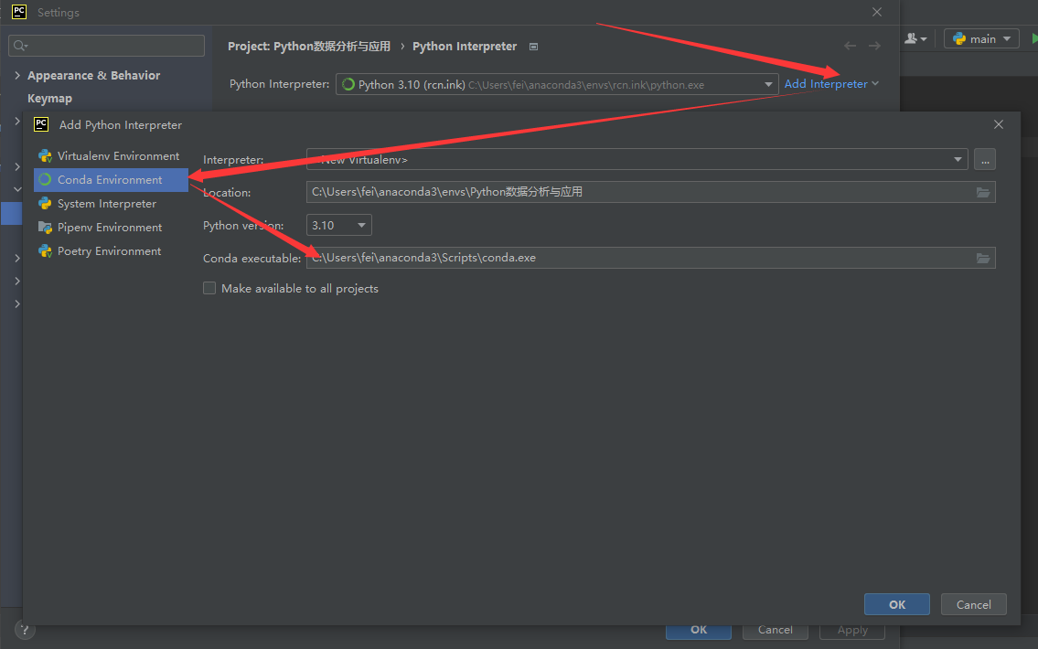
Task: Click OK button in Settings window
Action: [x=699, y=631]
